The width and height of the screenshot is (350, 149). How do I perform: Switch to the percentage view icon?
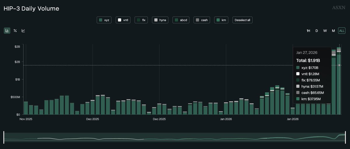pos(15,30)
